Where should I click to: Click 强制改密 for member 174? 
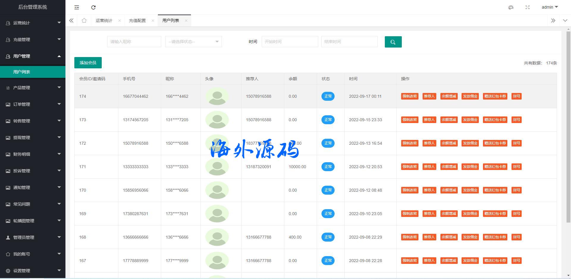410,96
